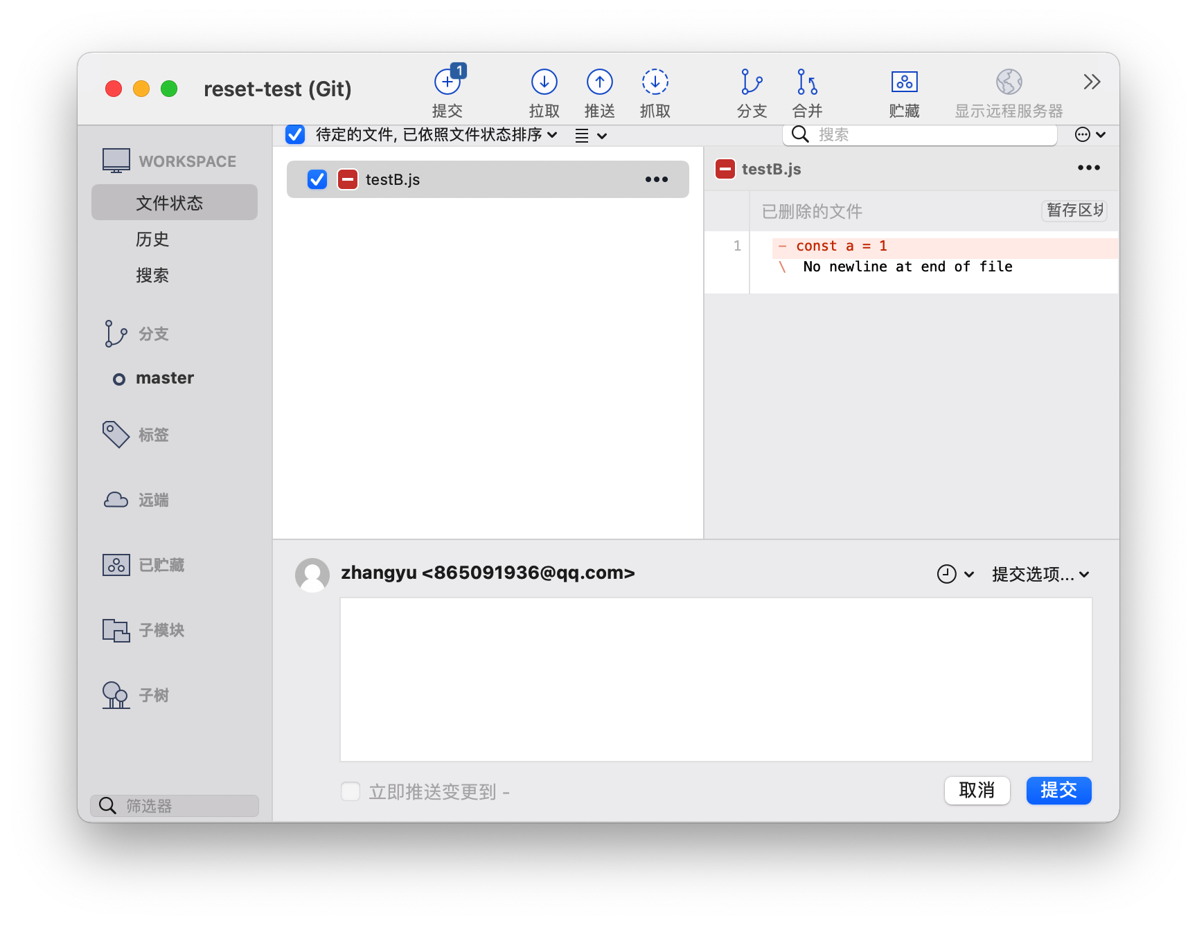Expand the 远端 section label
1197x925 pixels.
154,500
